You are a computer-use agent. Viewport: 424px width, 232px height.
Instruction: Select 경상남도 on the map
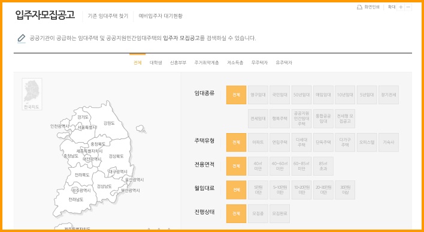pyautogui.click(x=104, y=186)
